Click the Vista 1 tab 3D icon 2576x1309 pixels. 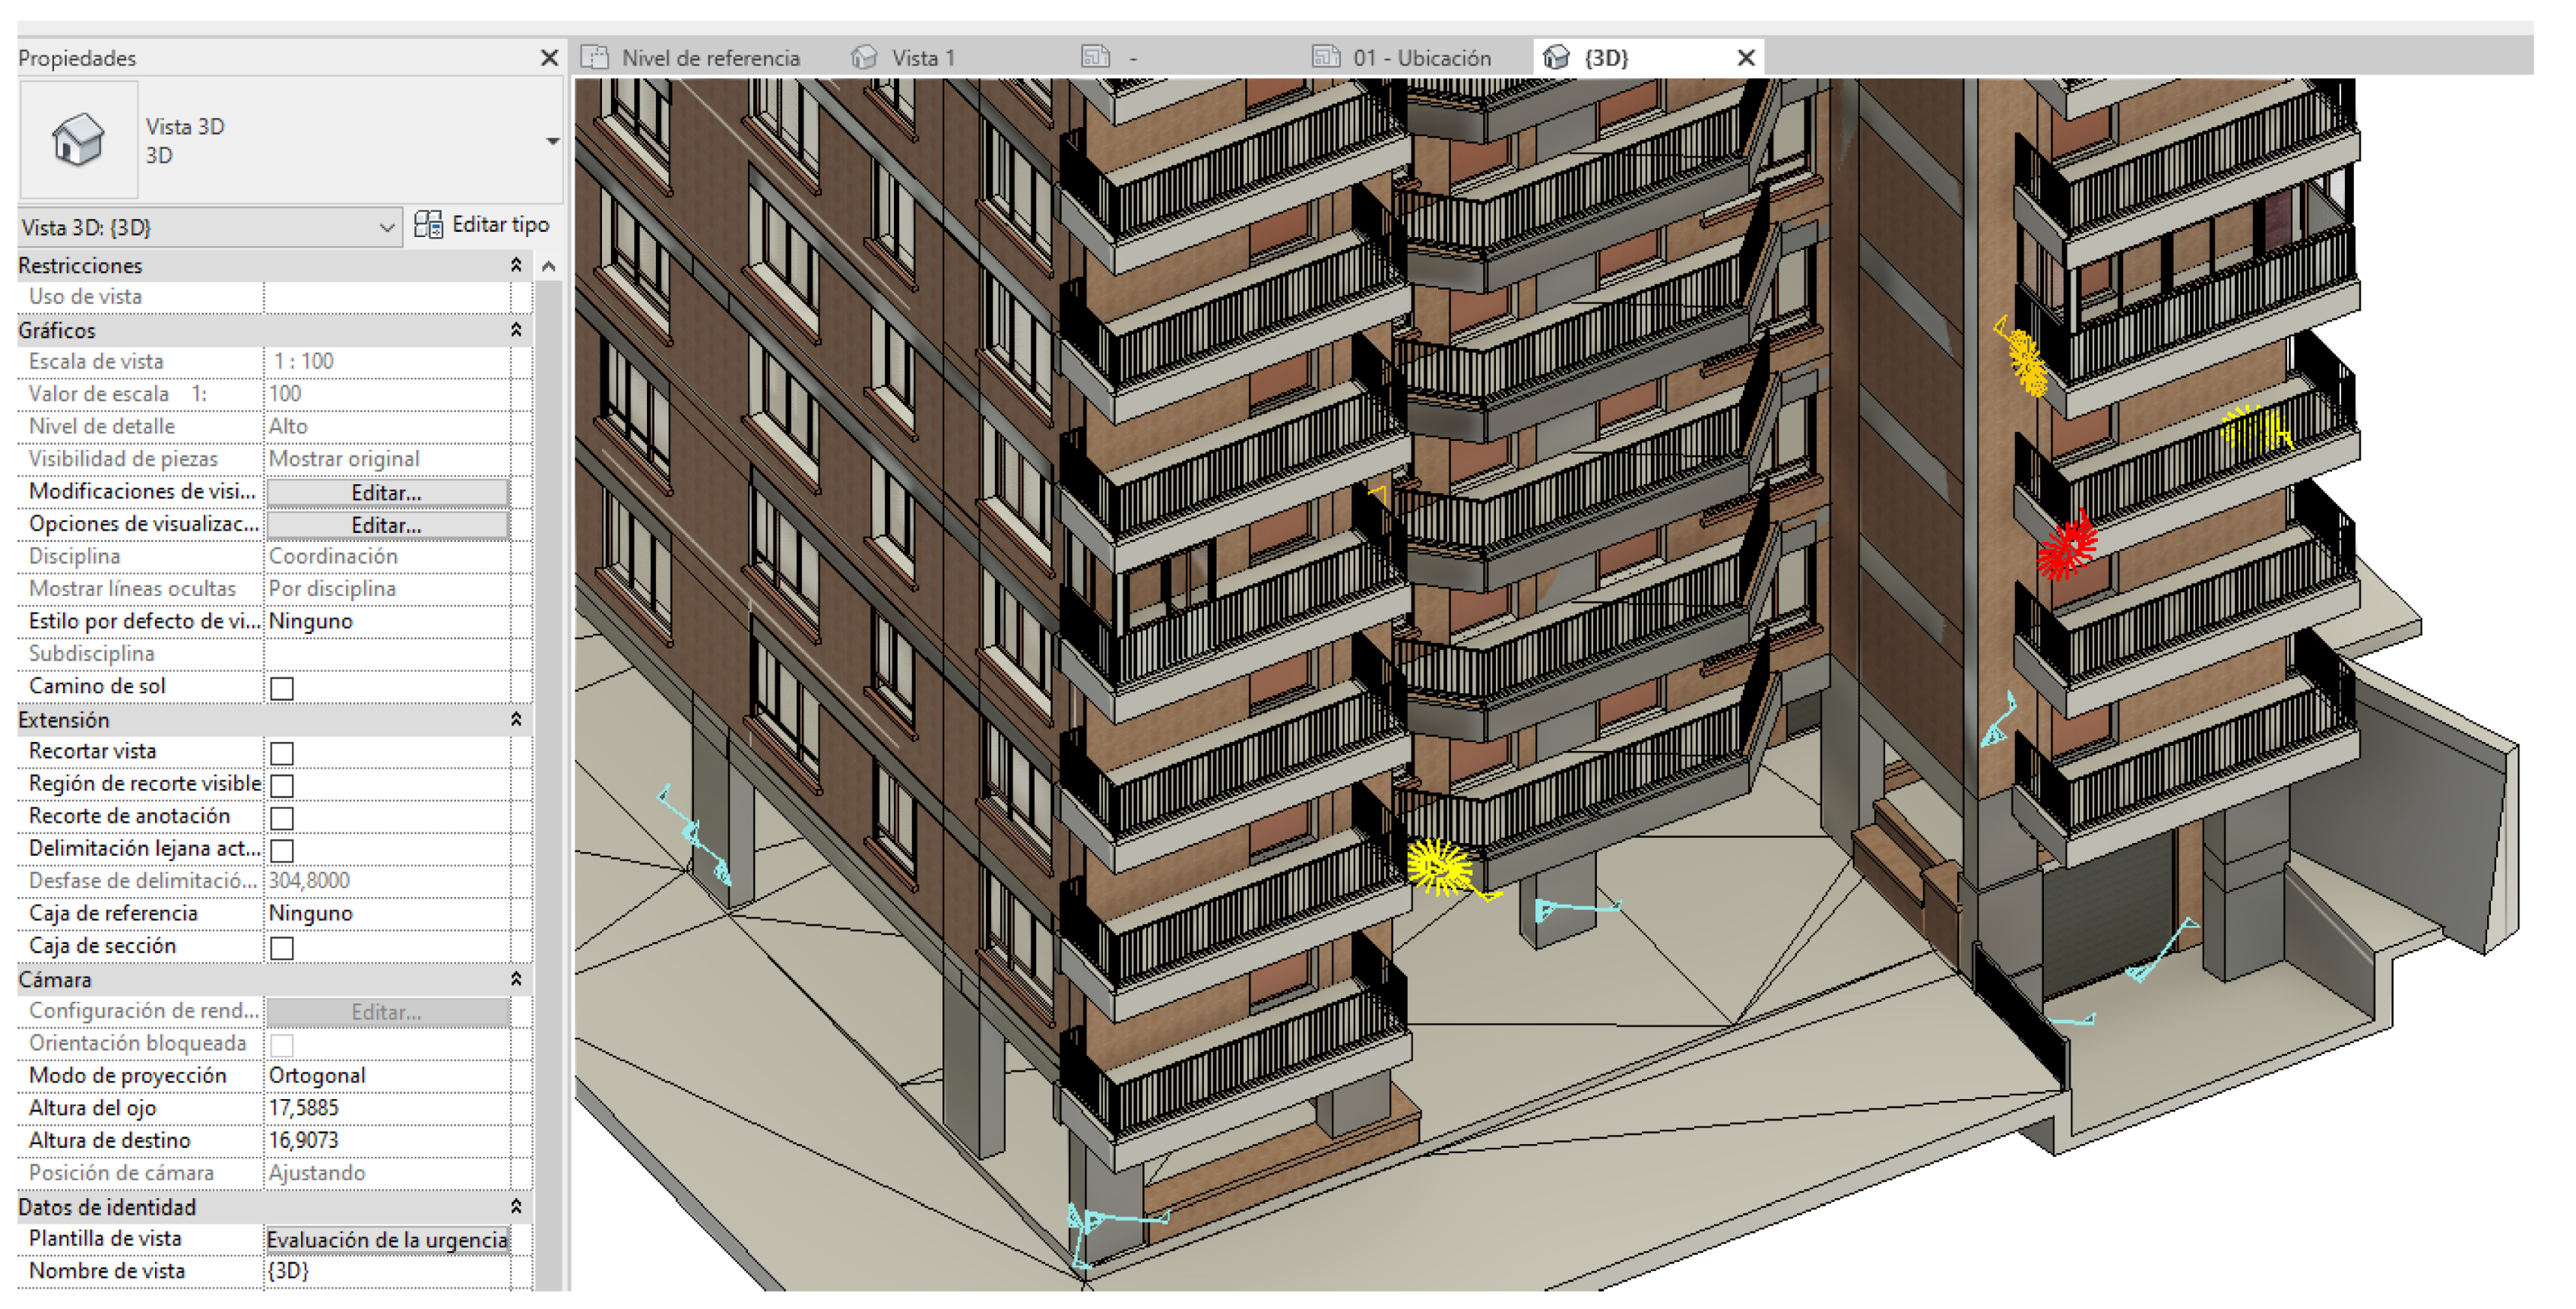(x=864, y=58)
